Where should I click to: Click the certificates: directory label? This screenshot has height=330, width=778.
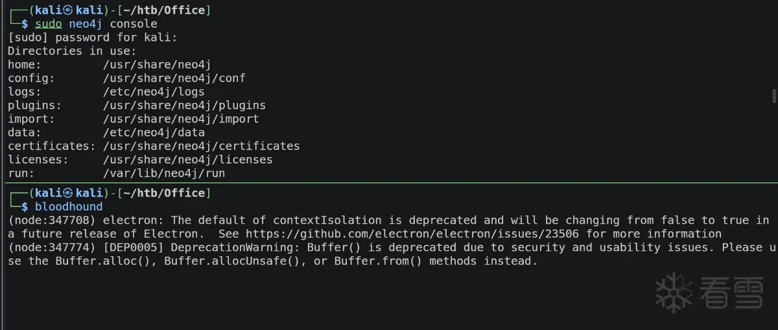point(51,146)
